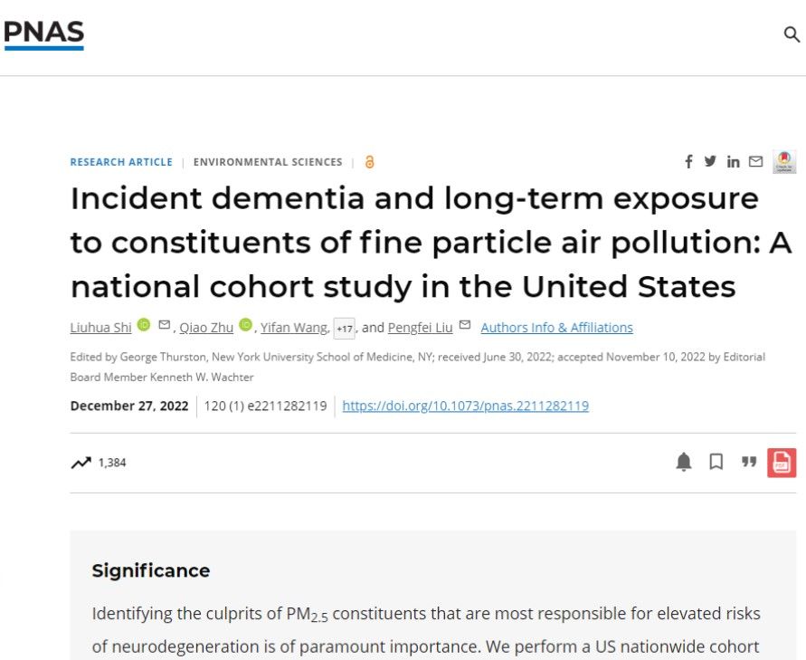Viewport: 806px width, 660px height.
Task: Share the article on LinkedIn
Action: coord(733,162)
